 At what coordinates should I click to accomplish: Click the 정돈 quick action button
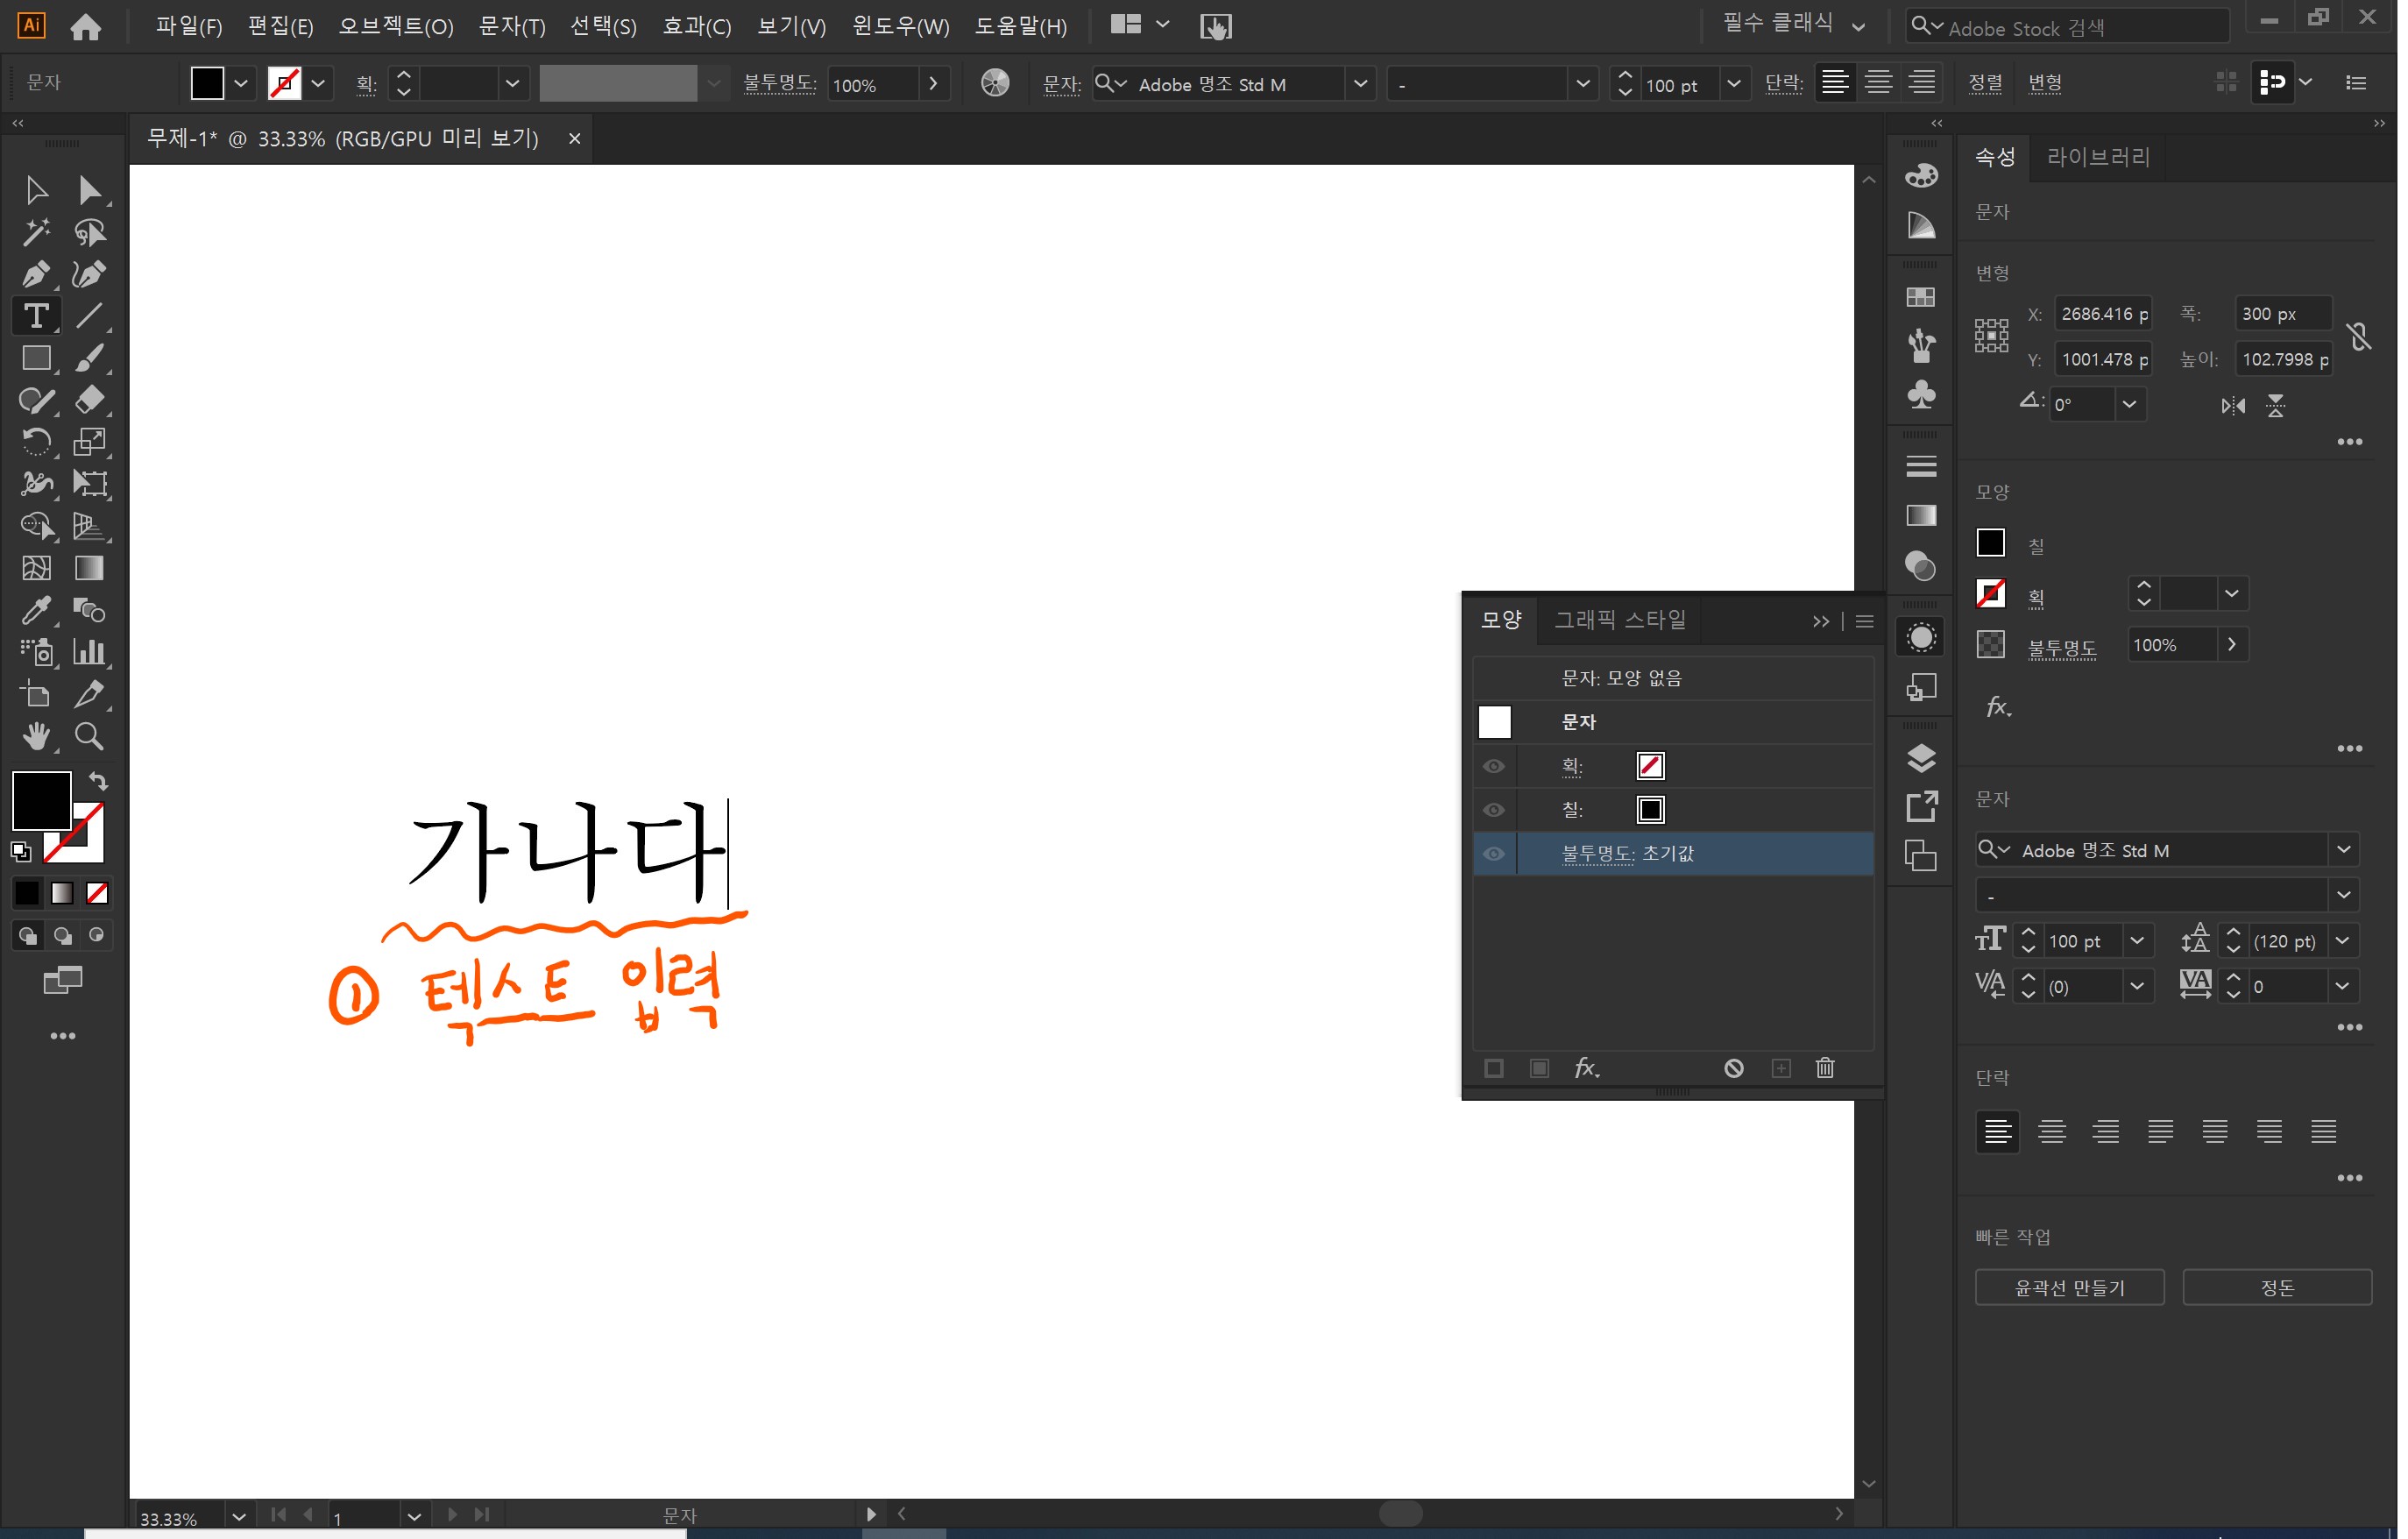2277,1288
